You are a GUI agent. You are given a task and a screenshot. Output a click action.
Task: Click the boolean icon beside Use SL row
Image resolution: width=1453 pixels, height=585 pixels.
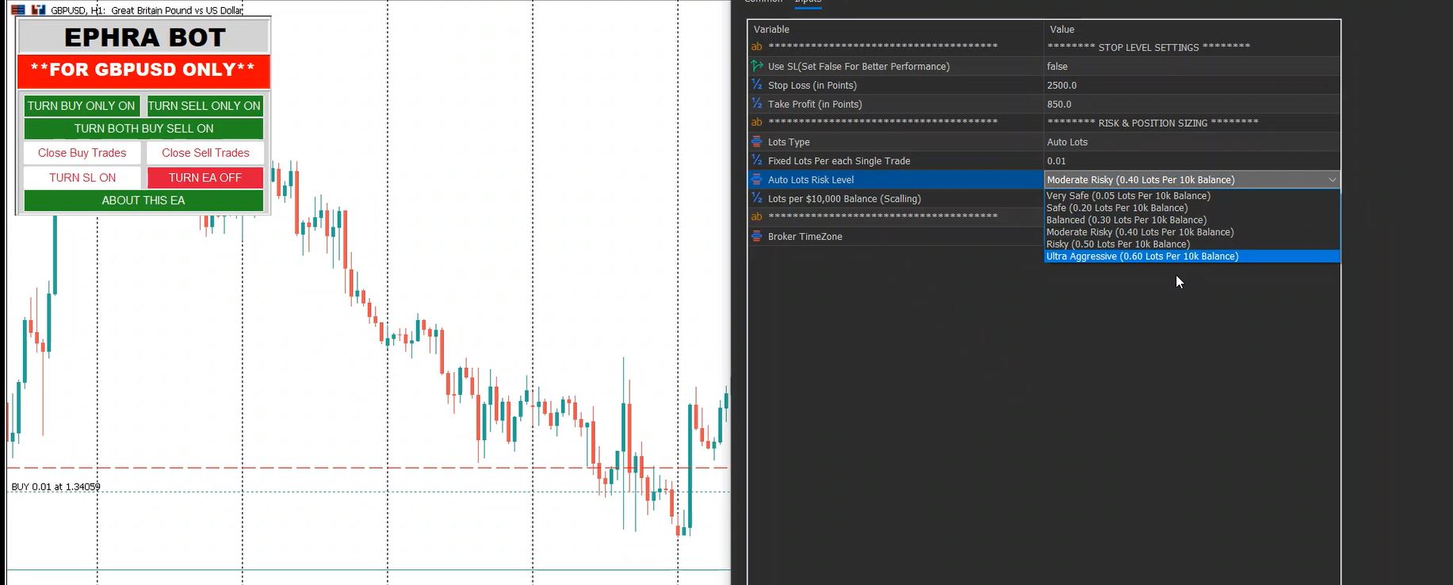757,67
